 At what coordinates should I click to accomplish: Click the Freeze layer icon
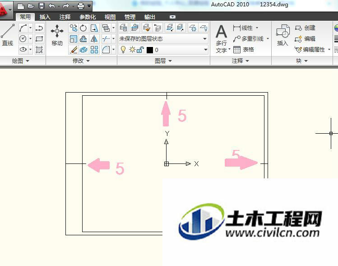pos(193,28)
